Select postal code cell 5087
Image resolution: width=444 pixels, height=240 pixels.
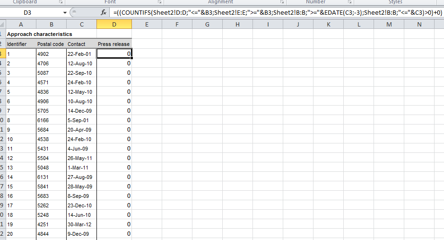(51, 73)
